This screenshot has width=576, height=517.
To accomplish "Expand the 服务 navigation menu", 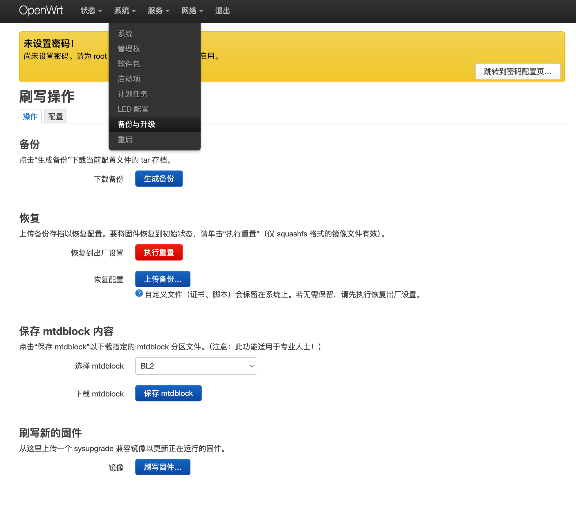I will click(x=159, y=11).
